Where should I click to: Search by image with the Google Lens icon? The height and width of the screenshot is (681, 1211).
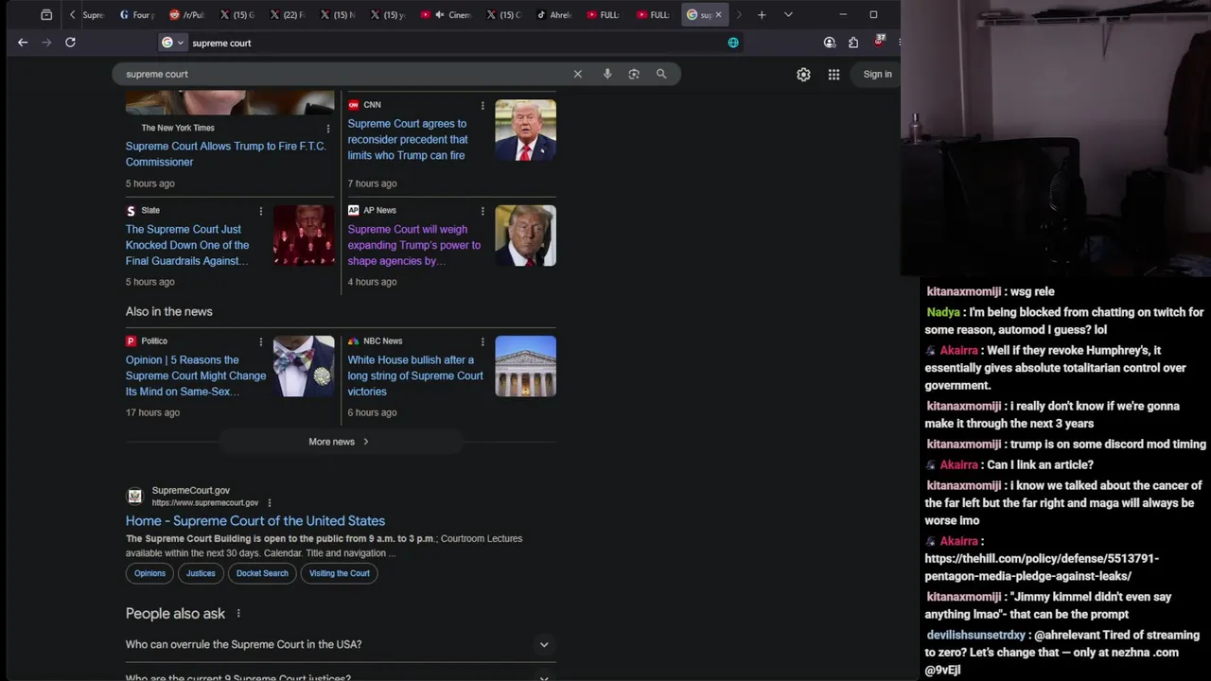634,74
